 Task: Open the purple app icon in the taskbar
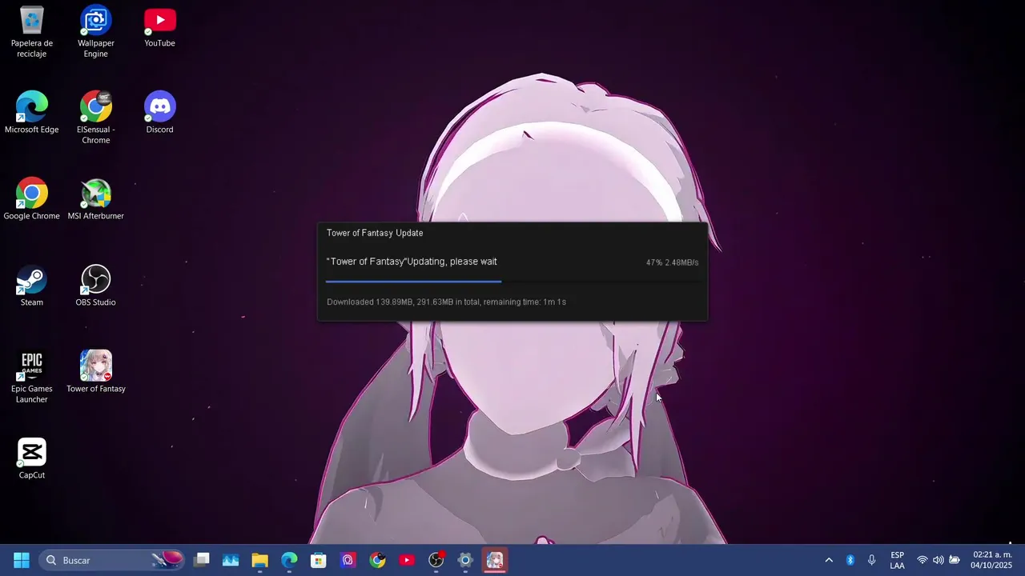point(348,560)
